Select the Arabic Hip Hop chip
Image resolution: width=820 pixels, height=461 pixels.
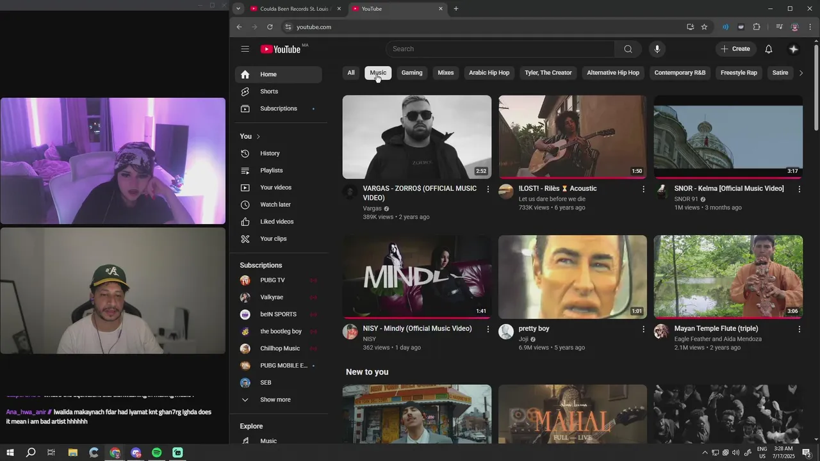(x=489, y=73)
